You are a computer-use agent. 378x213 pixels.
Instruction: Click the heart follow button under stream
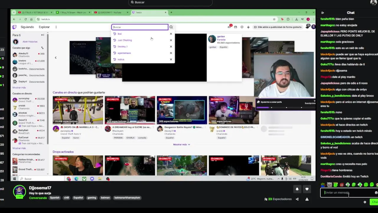coord(307,189)
